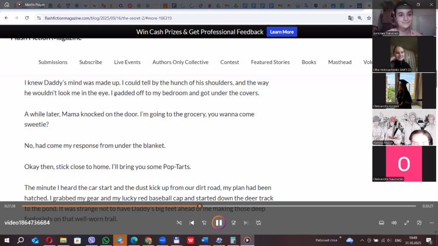Viewport: 438px width, 246px height.
Task: Go to next track in Media Player
Action: click(246, 223)
